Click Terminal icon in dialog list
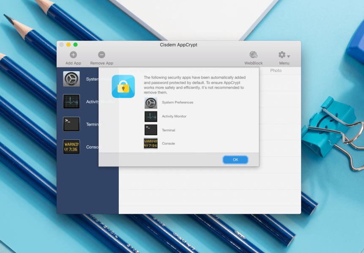This screenshot has height=253, width=364. pyautogui.click(x=151, y=130)
